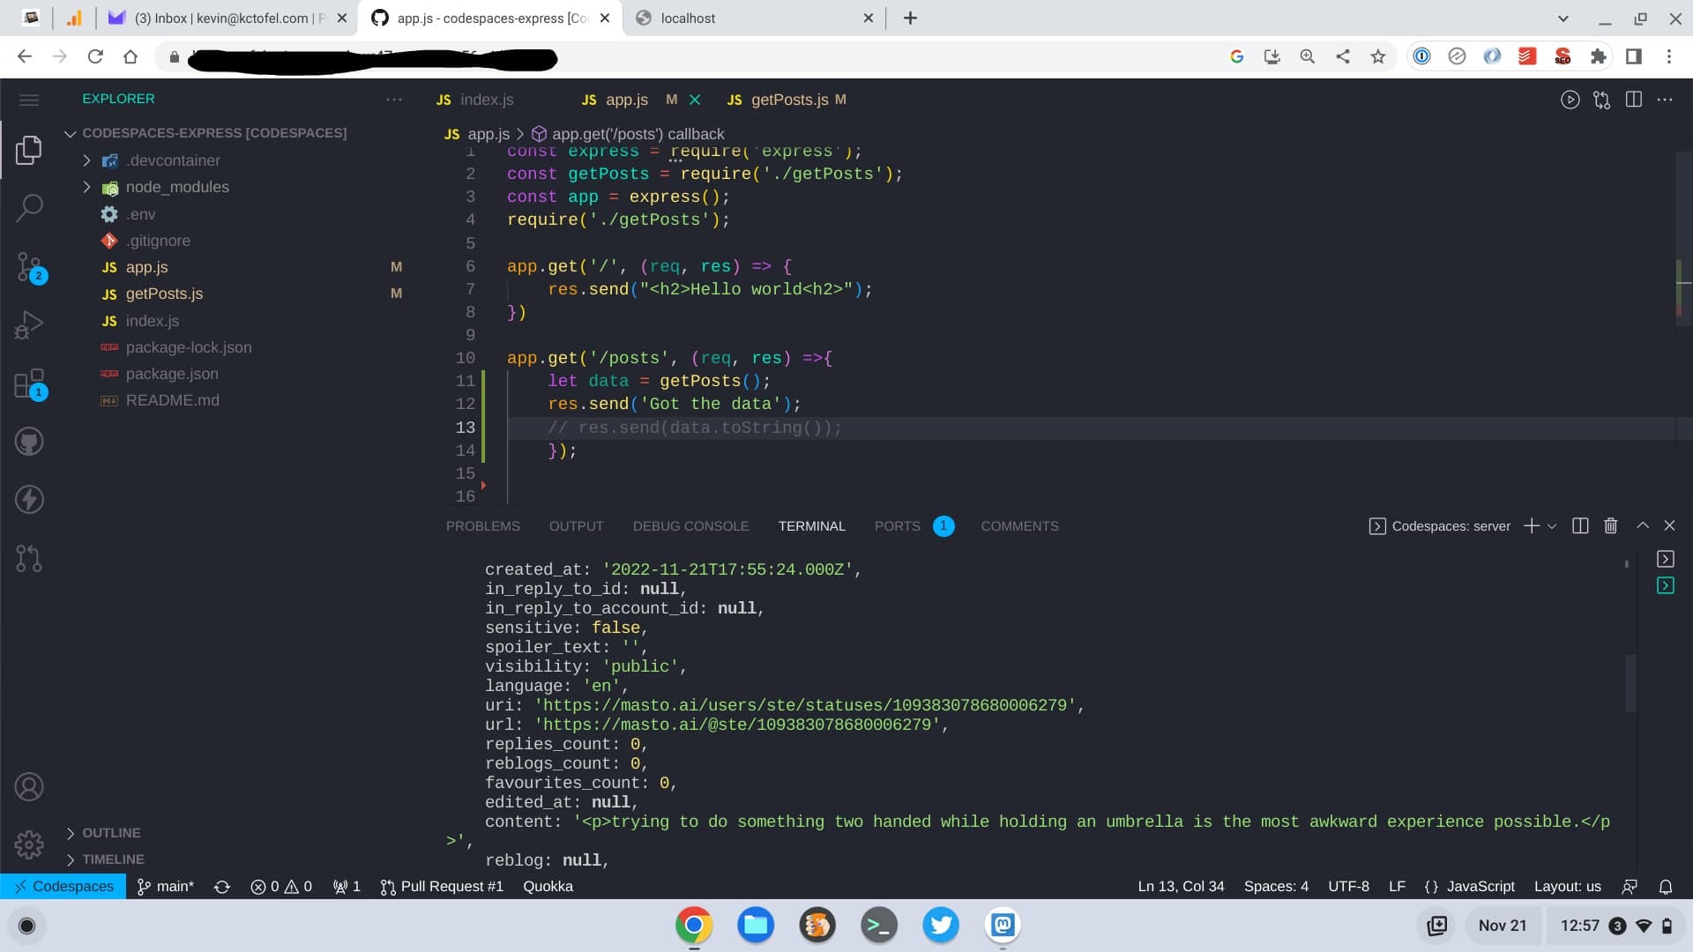This screenshot has width=1693, height=952.
Task: Maximize panel size with up chevron
Action: (x=1642, y=525)
